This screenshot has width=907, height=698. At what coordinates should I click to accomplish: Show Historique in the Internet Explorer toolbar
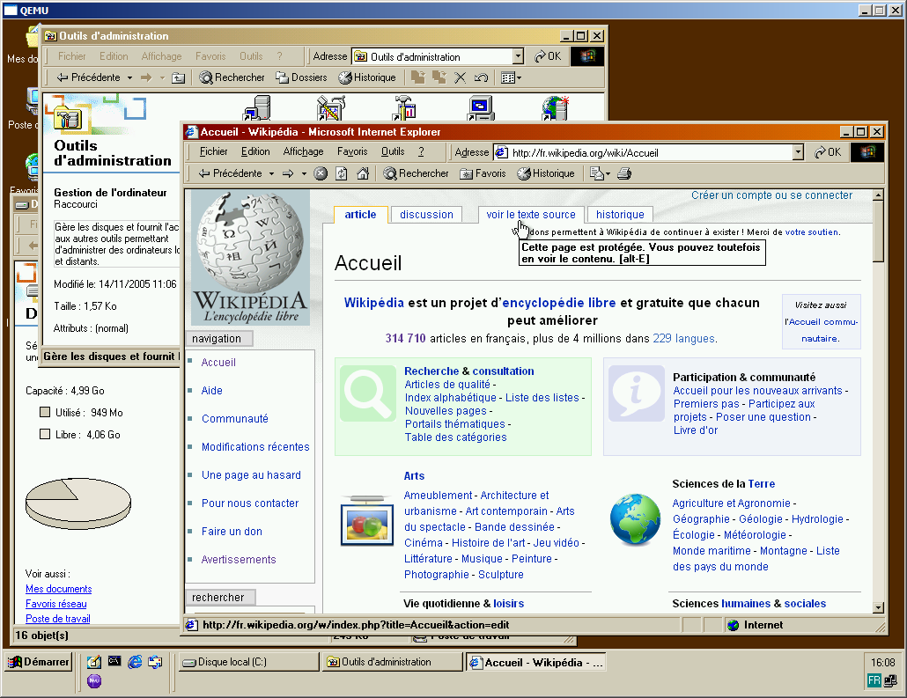(546, 173)
